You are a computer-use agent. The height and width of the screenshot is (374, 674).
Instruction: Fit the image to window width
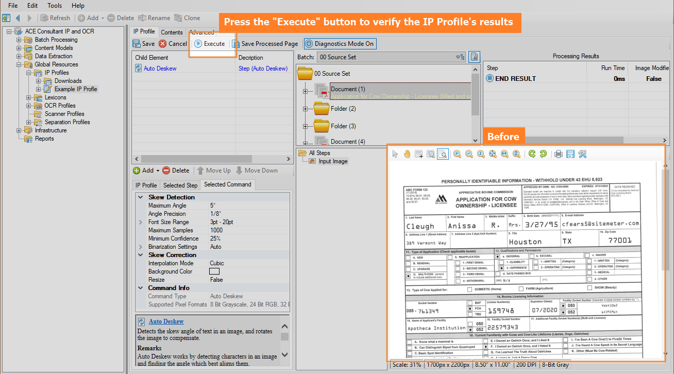(504, 154)
